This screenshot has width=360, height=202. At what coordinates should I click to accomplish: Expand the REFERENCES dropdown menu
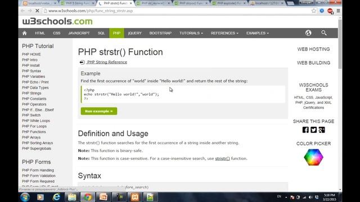pyautogui.click(x=224, y=33)
